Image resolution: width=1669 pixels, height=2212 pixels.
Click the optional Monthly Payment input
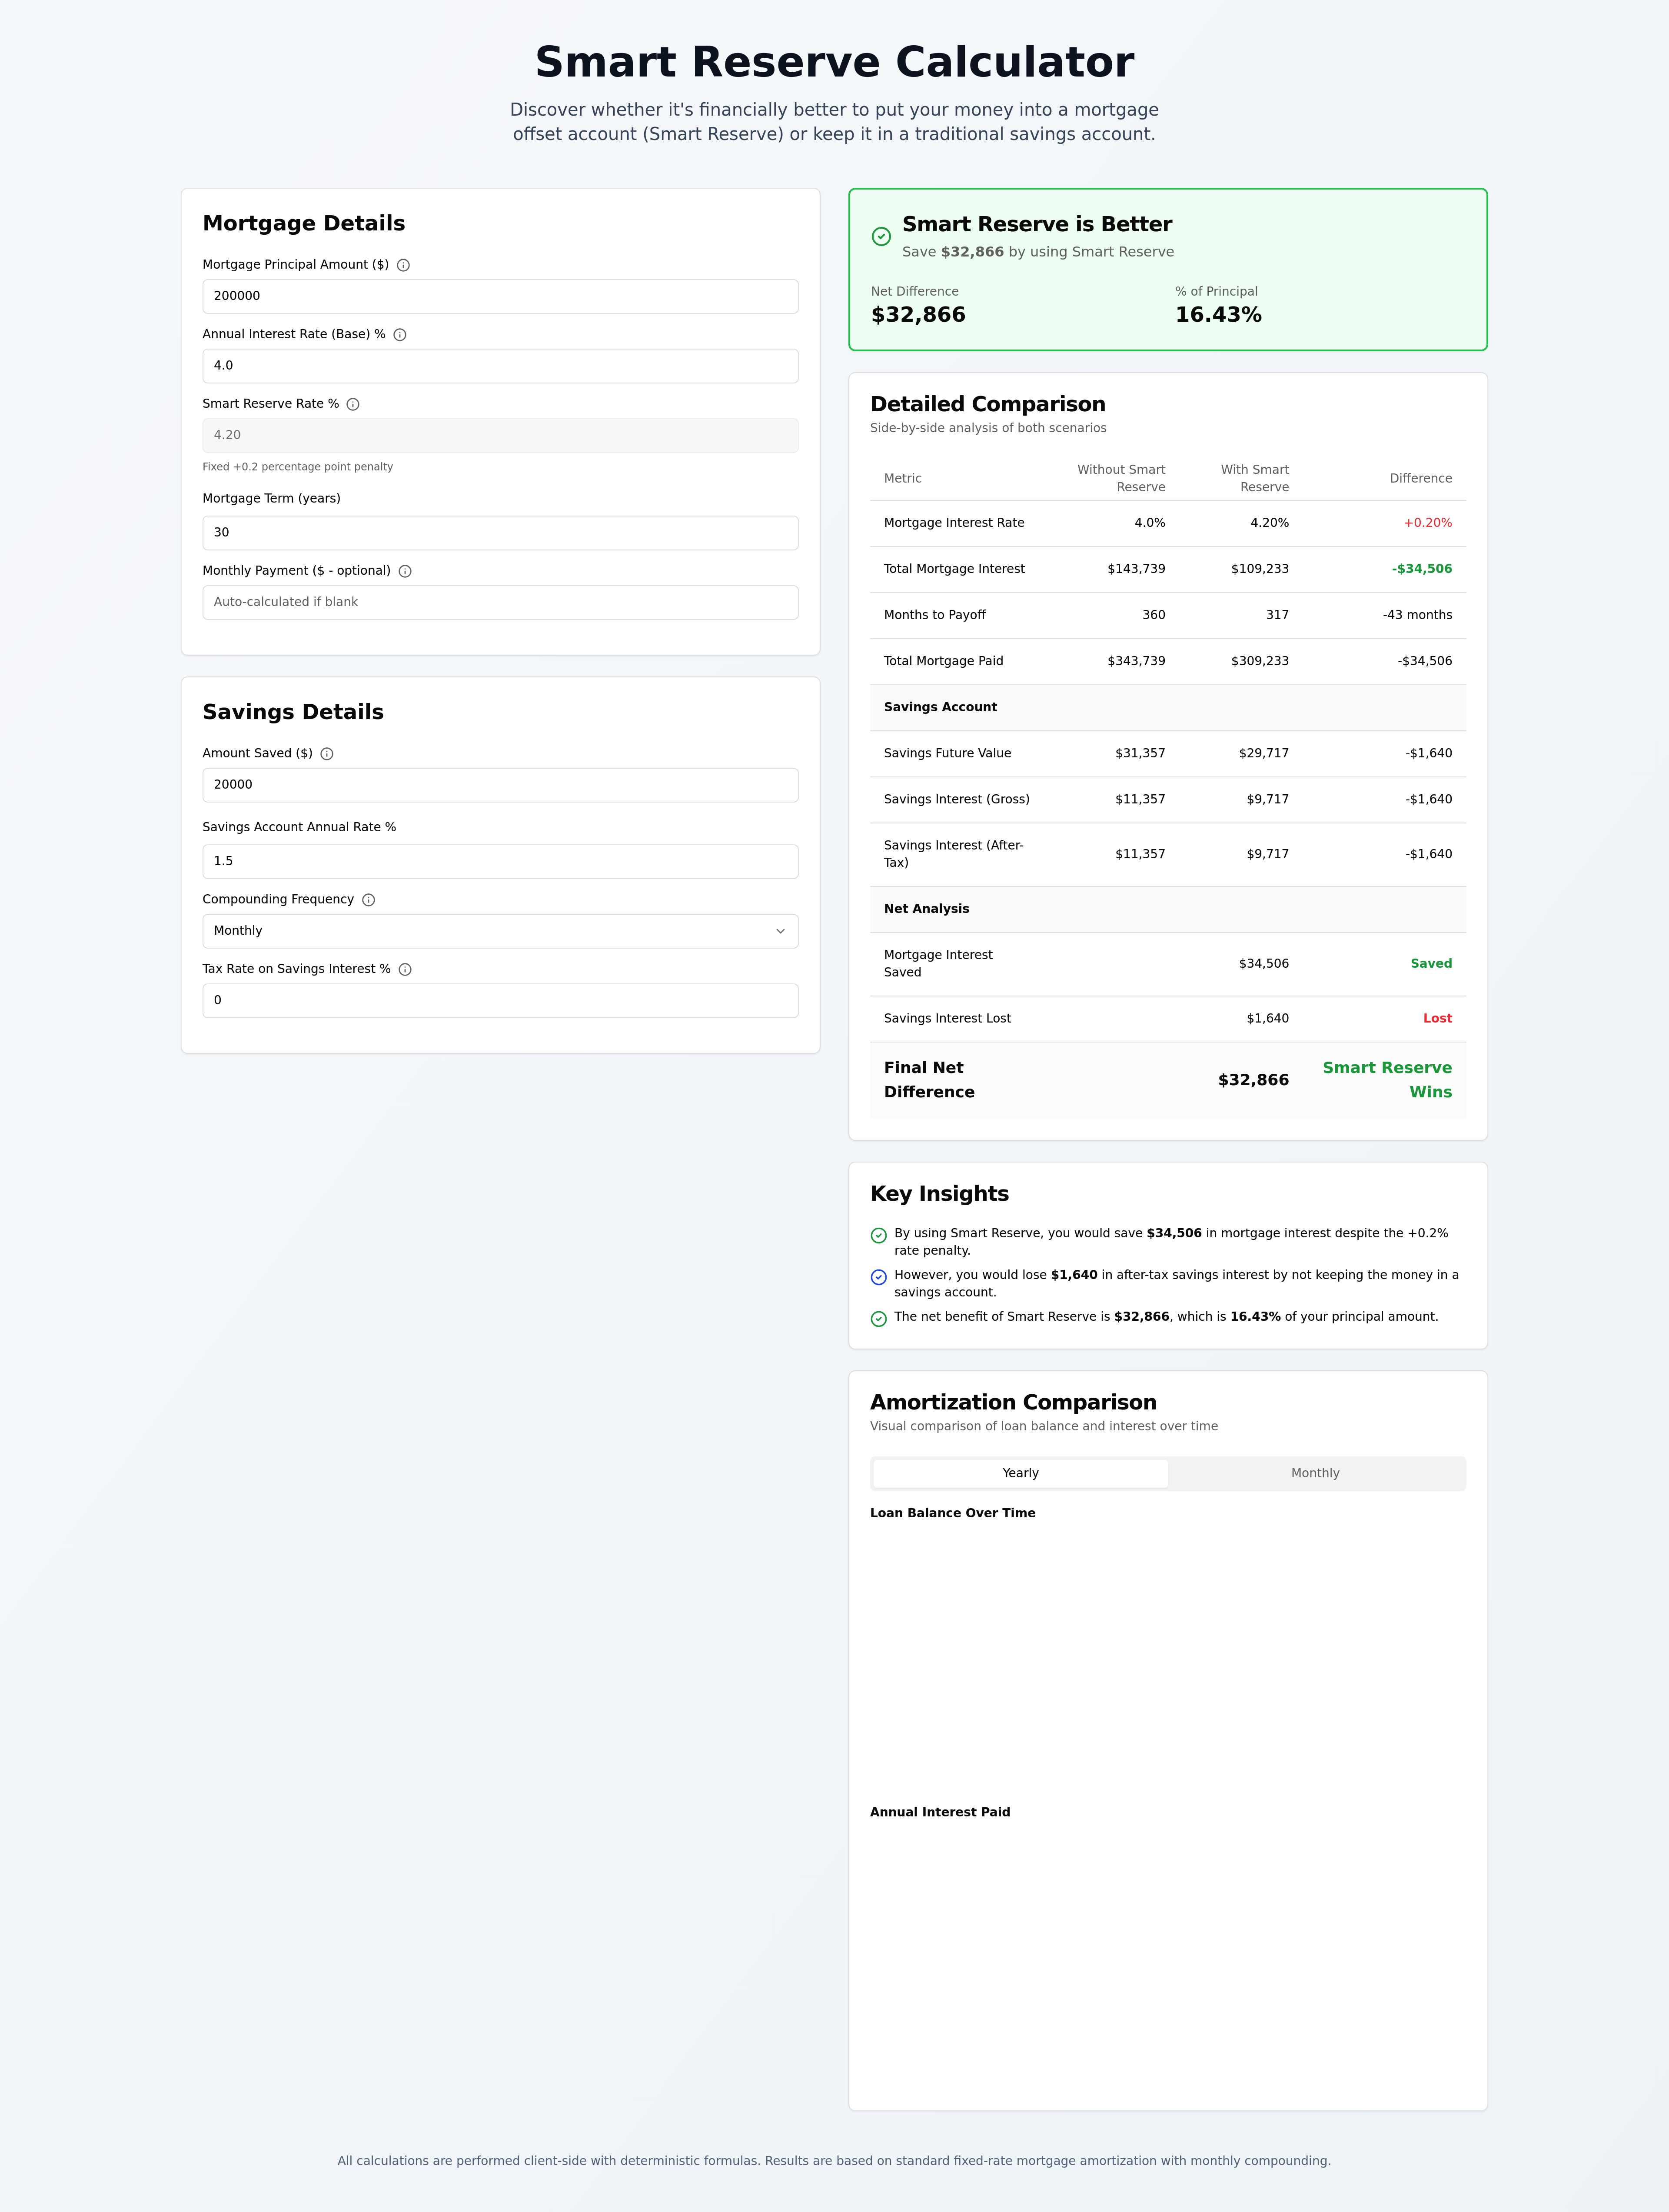click(500, 602)
